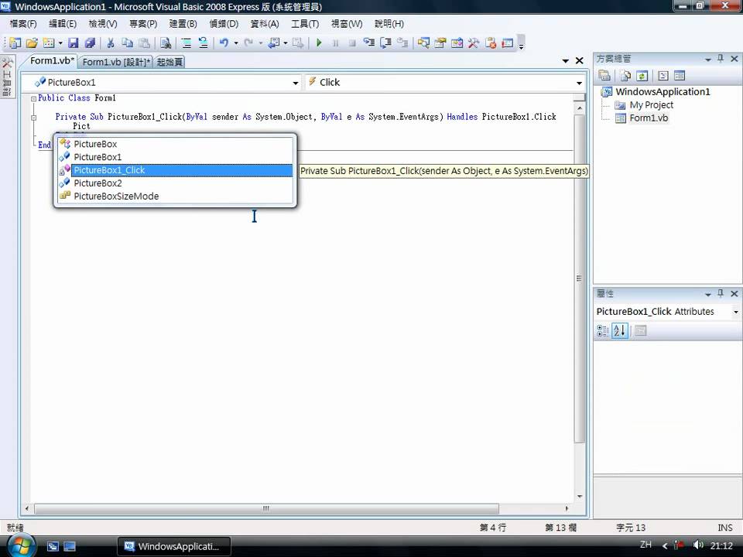Click the Step Over debug icon

point(385,43)
